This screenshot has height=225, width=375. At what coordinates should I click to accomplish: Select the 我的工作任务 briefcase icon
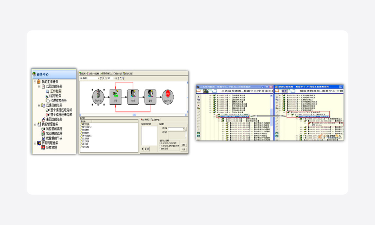39,82
